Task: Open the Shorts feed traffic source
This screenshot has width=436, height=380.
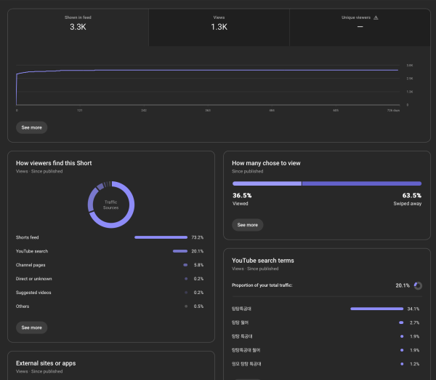Action: click(x=30, y=237)
